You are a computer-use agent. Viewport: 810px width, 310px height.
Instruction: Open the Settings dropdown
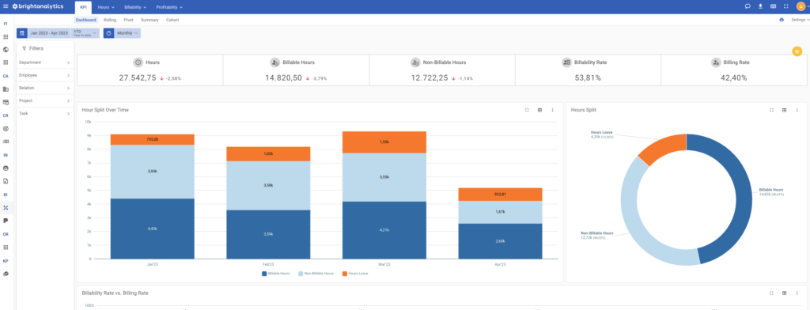click(800, 20)
